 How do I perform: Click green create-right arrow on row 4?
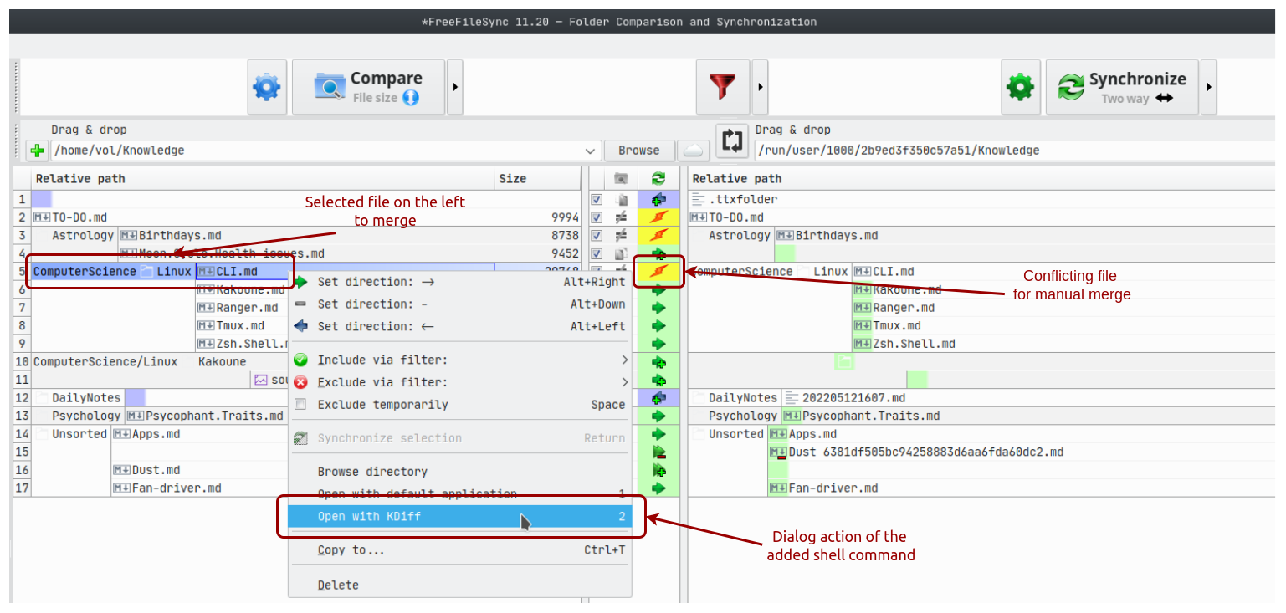[x=658, y=253]
